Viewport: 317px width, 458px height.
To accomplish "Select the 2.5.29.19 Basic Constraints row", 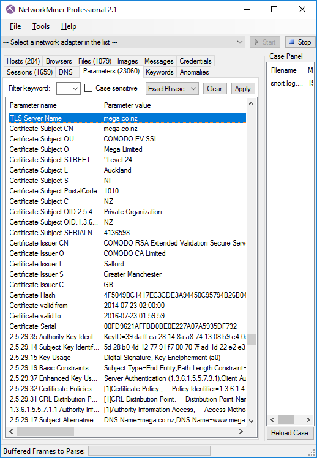I will [127, 368].
